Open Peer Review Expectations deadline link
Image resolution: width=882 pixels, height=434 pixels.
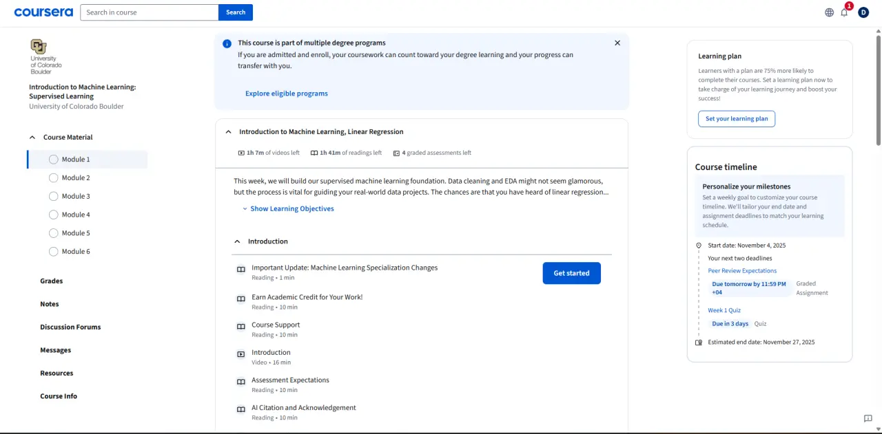(x=742, y=271)
